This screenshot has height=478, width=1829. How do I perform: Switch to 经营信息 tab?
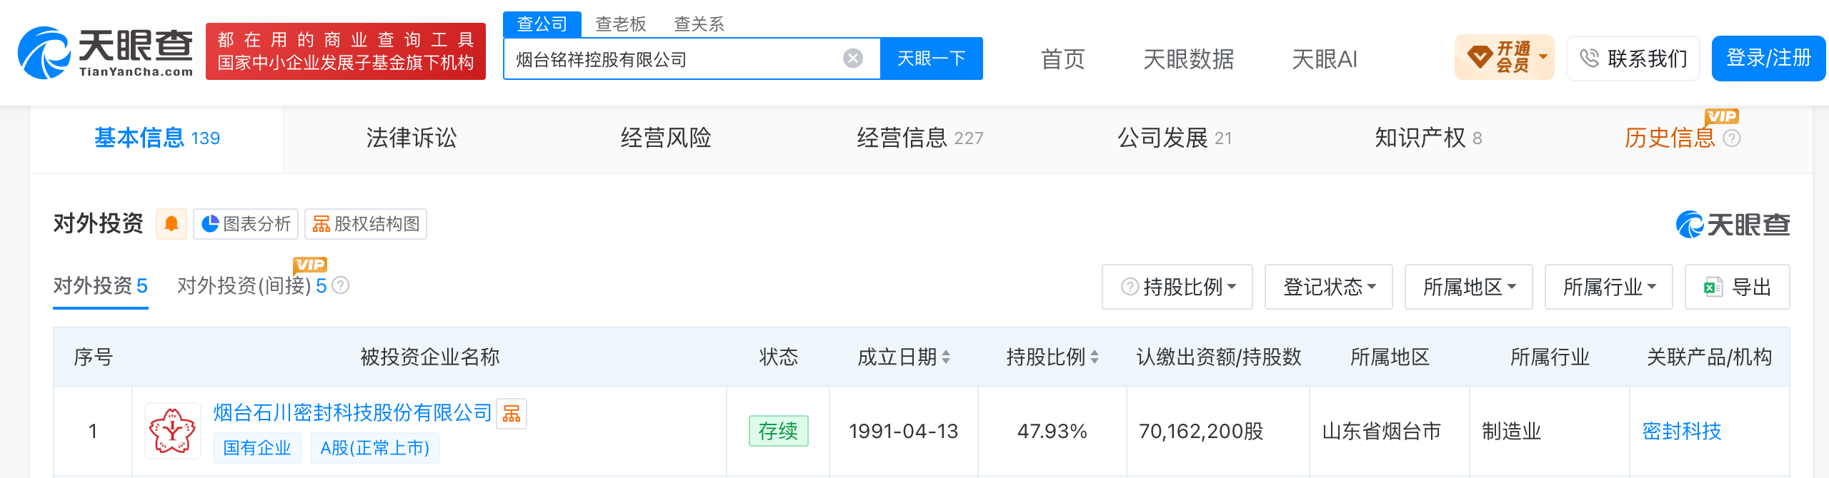[x=920, y=138]
